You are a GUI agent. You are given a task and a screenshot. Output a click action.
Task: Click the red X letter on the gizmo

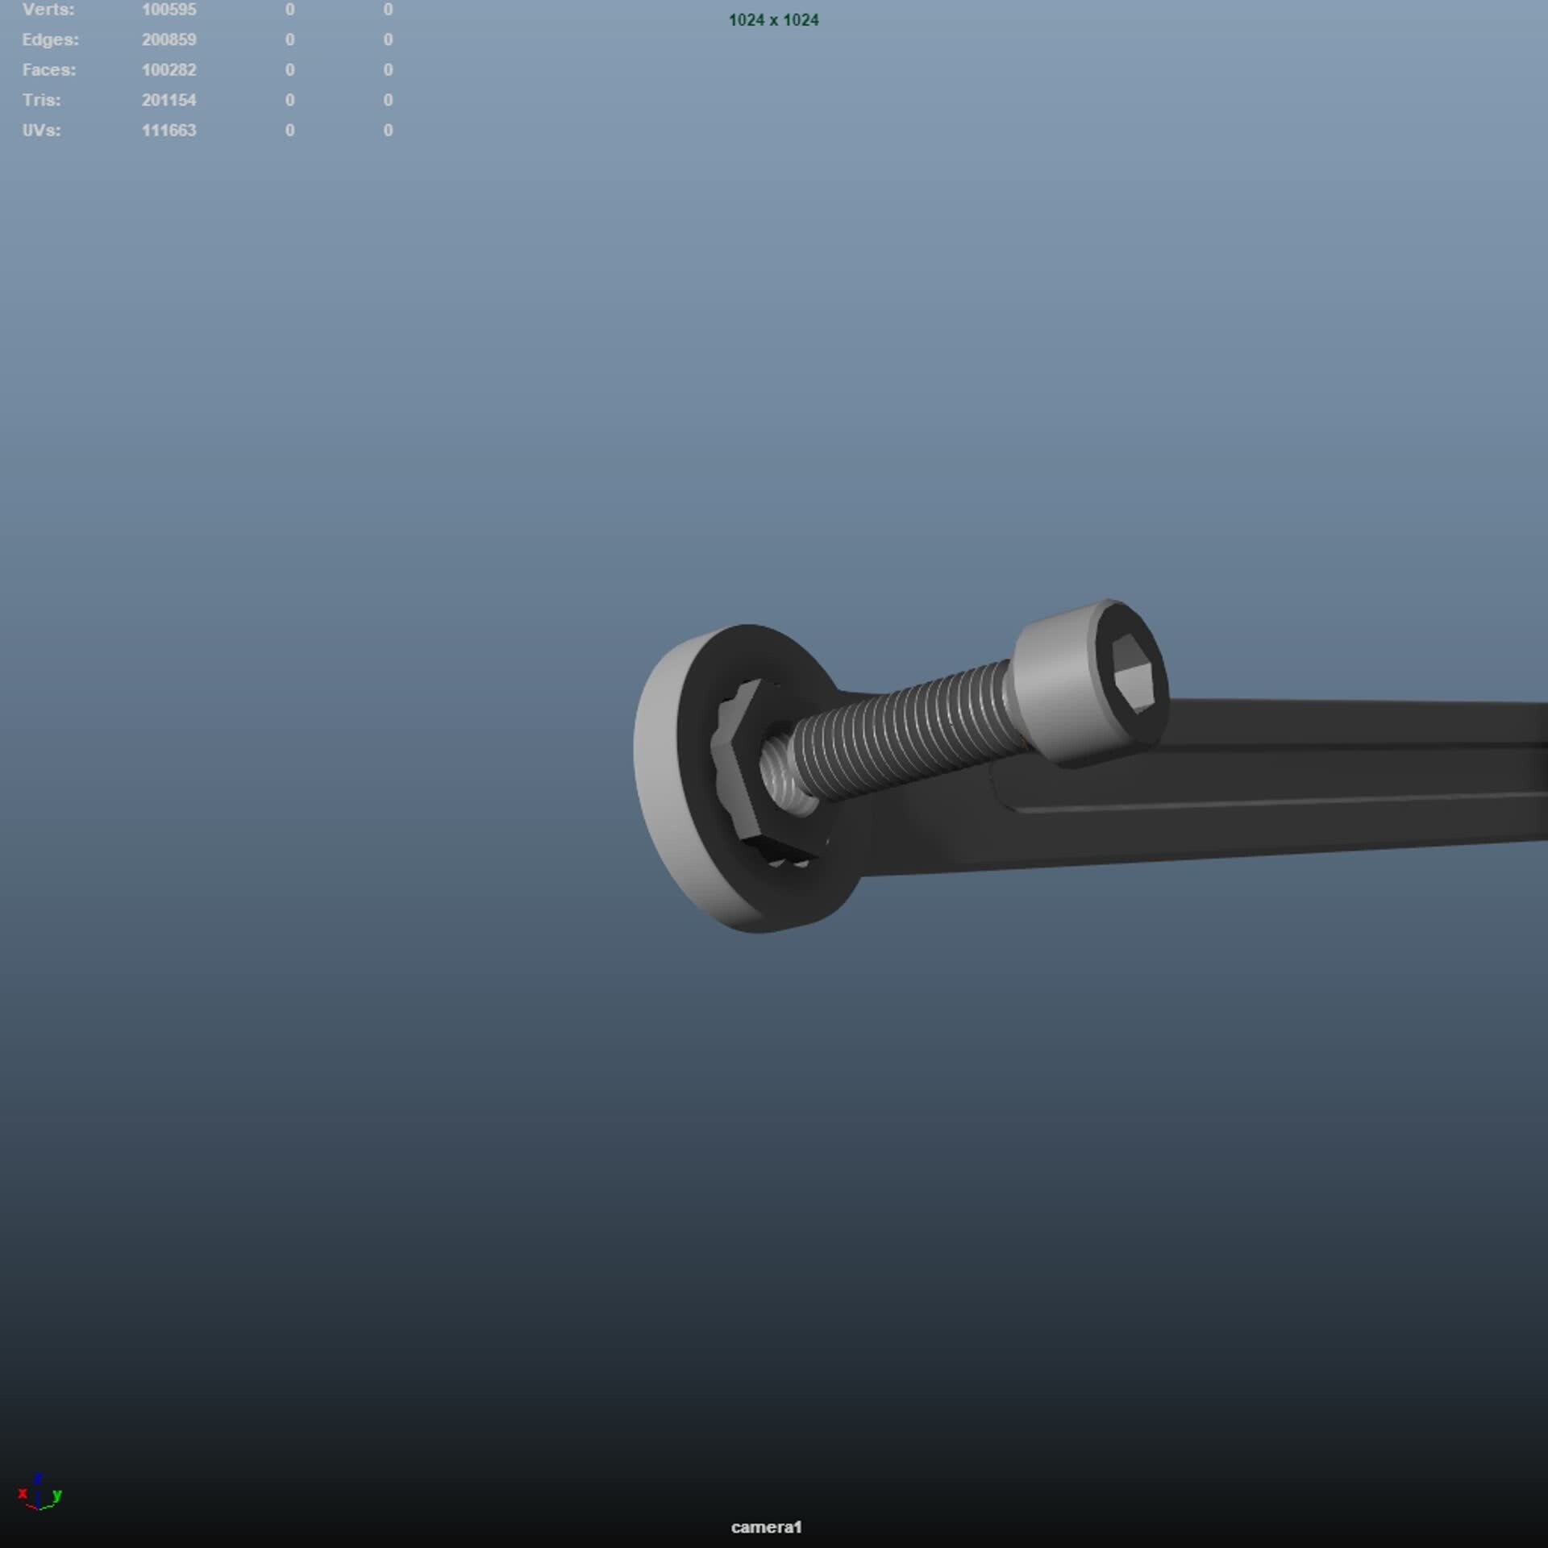coord(23,1495)
